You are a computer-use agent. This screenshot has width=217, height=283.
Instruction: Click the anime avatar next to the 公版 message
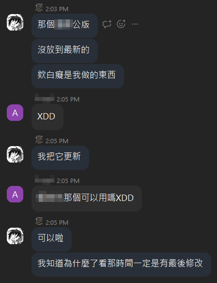pyautogui.click(x=15, y=22)
